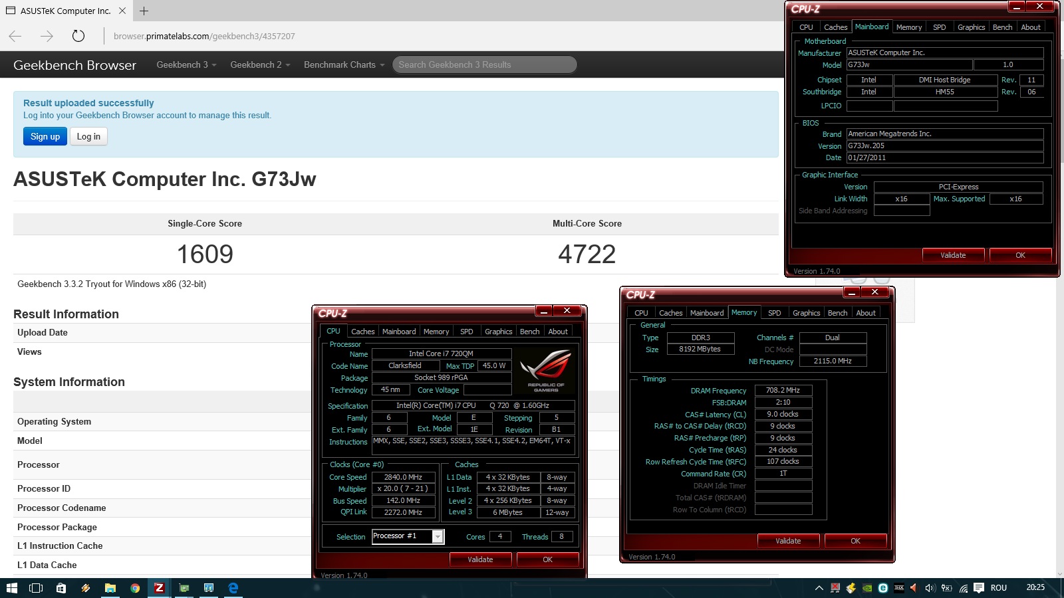Click the browser address bar URL
Image resolution: width=1064 pixels, height=598 pixels.
204,36
